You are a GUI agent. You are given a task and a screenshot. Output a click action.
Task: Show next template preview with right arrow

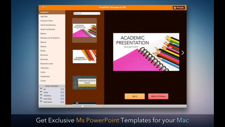click(183, 53)
